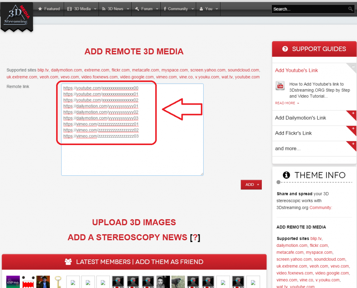Click the star icon beside Featured
357x288 pixels.
(40, 9)
